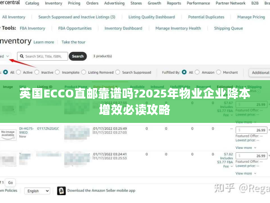The height and width of the screenshot is (203, 270).
Task: Open the Performance menu
Action: [x=198, y=3]
